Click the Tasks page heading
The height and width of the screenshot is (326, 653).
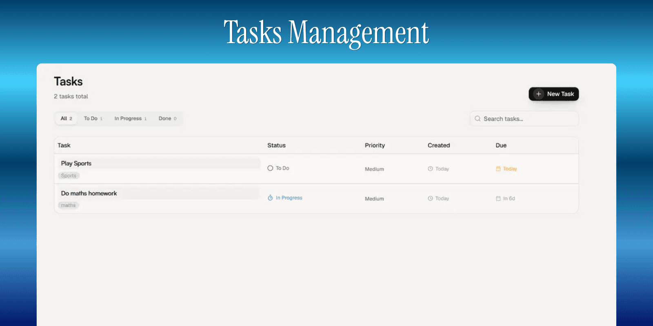click(68, 81)
